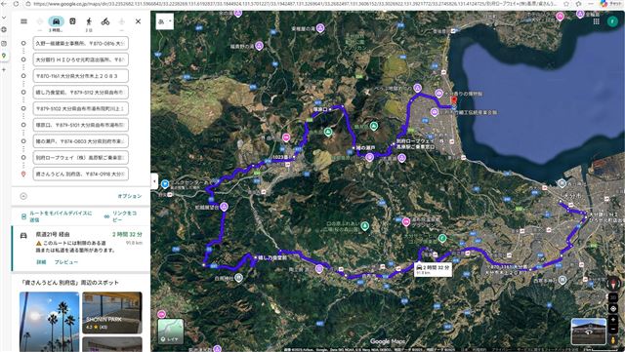Click the compass control on map

click(x=613, y=284)
